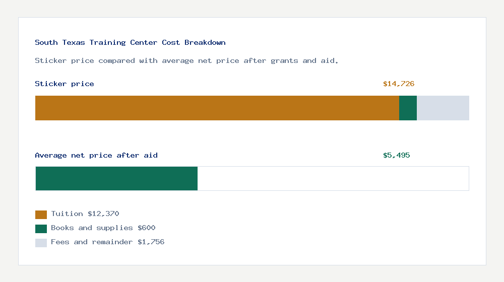504x282 pixels.
Task: Click the 'Books and supplies $600' legend label
Action: [x=103, y=228]
